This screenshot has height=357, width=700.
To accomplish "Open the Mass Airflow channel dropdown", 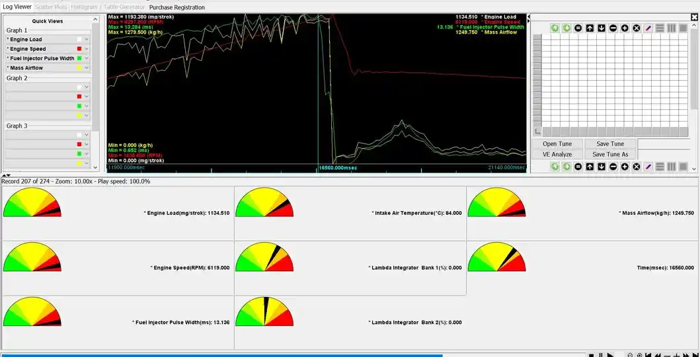I will click(x=86, y=67).
